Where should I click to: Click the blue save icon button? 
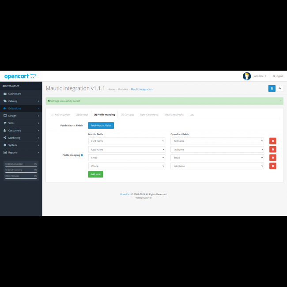(x=272, y=88)
